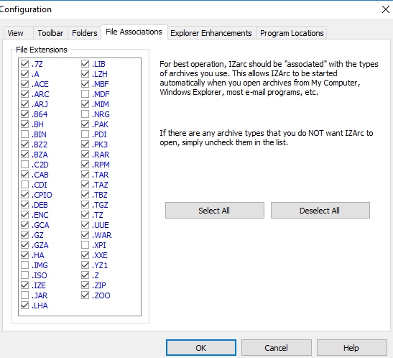Screen dimensions: 393x358
Task: Toggle the .BZ2 checkbox
Action: (25, 144)
